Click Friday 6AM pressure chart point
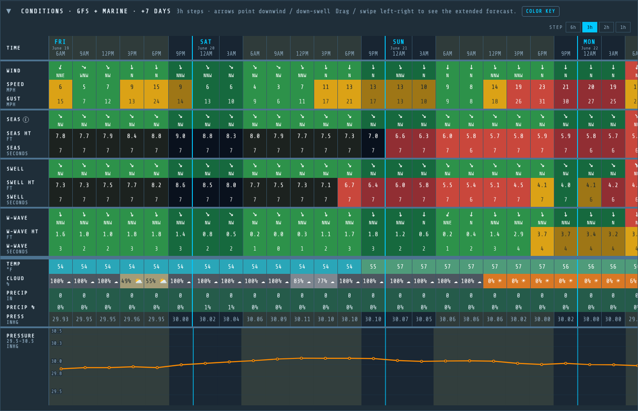 61,369
